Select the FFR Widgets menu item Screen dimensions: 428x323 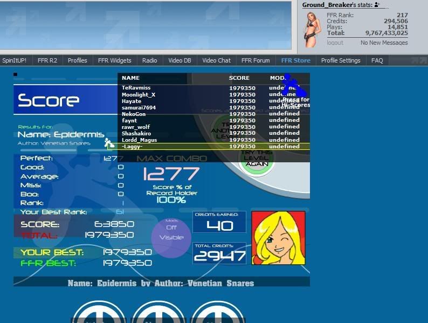pyautogui.click(x=114, y=60)
